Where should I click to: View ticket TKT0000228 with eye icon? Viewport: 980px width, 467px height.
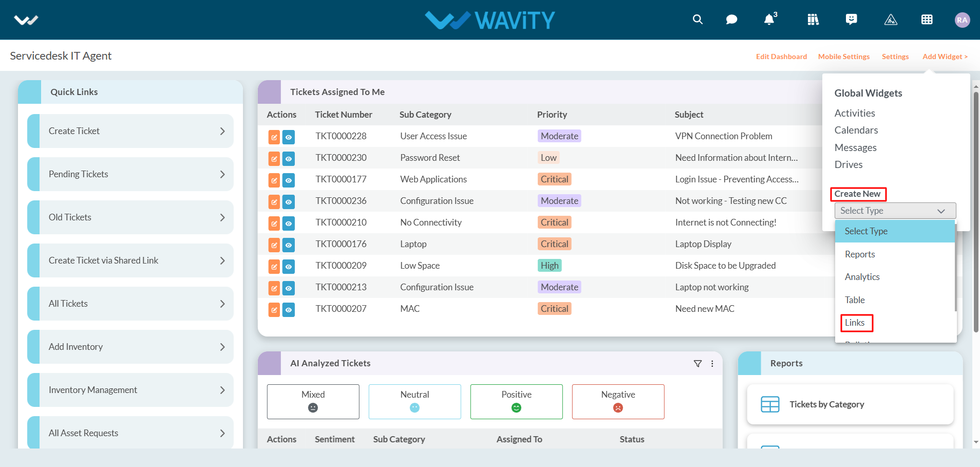[x=289, y=137]
